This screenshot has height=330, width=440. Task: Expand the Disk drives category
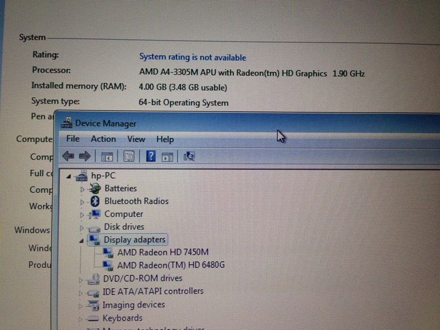click(81, 227)
